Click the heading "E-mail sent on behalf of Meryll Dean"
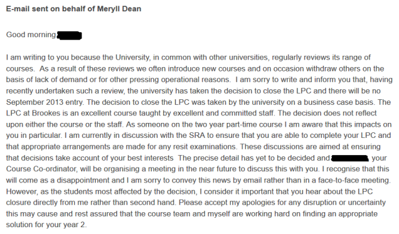The width and height of the screenshot is (399, 234). (x=73, y=9)
